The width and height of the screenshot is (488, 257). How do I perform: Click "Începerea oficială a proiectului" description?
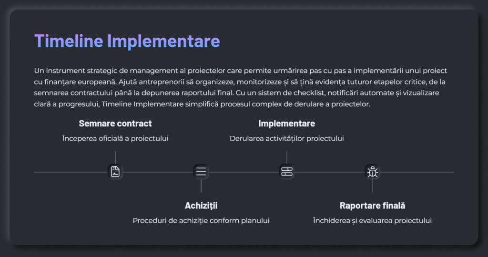click(x=115, y=138)
